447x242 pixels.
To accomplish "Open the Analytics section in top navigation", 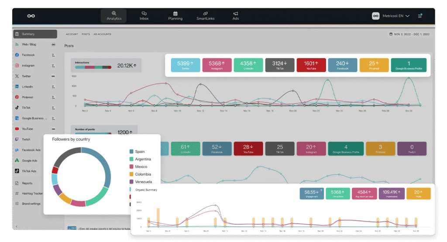I will tap(114, 16).
